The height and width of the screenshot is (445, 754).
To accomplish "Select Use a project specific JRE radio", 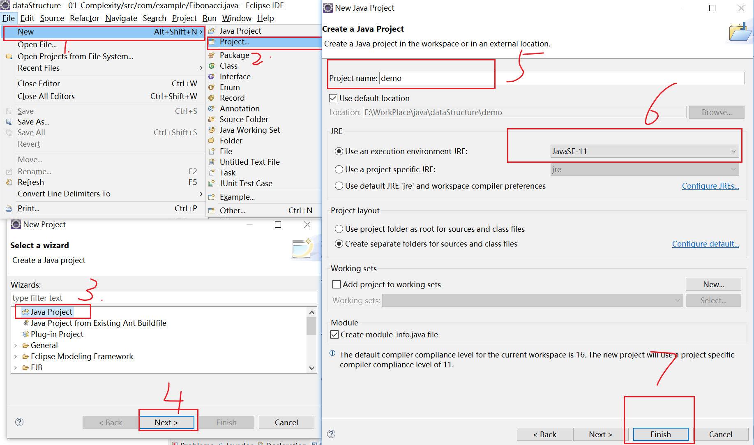I will [x=339, y=169].
